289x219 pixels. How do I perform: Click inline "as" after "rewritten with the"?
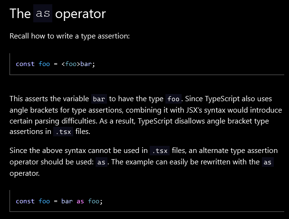click(268, 162)
